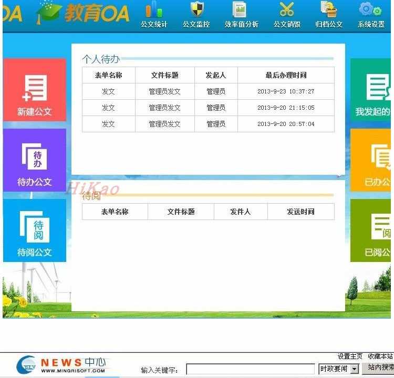
Task: Click the 公文销毁 menu label
Action: click(287, 24)
